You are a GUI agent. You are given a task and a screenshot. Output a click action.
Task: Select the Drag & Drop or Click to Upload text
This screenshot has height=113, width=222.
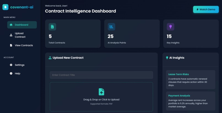(x=101, y=100)
